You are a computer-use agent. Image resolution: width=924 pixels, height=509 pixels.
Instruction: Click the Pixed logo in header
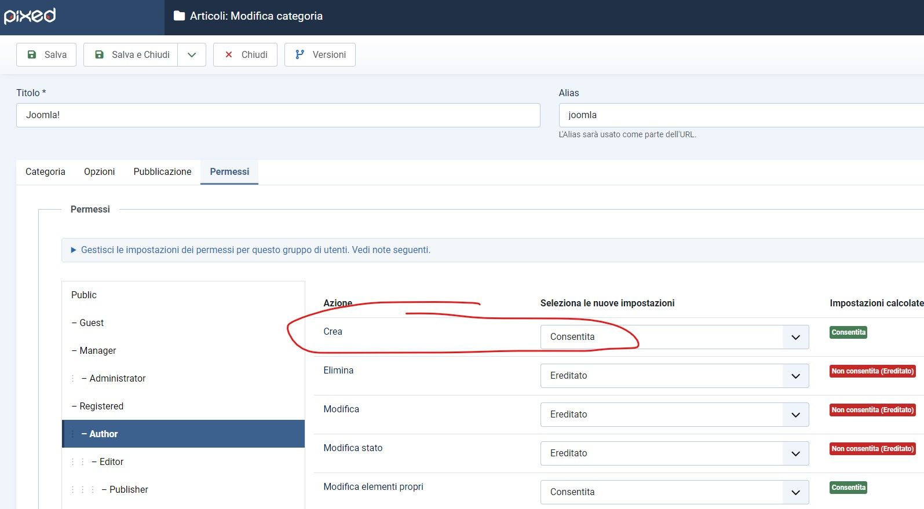[30, 16]
